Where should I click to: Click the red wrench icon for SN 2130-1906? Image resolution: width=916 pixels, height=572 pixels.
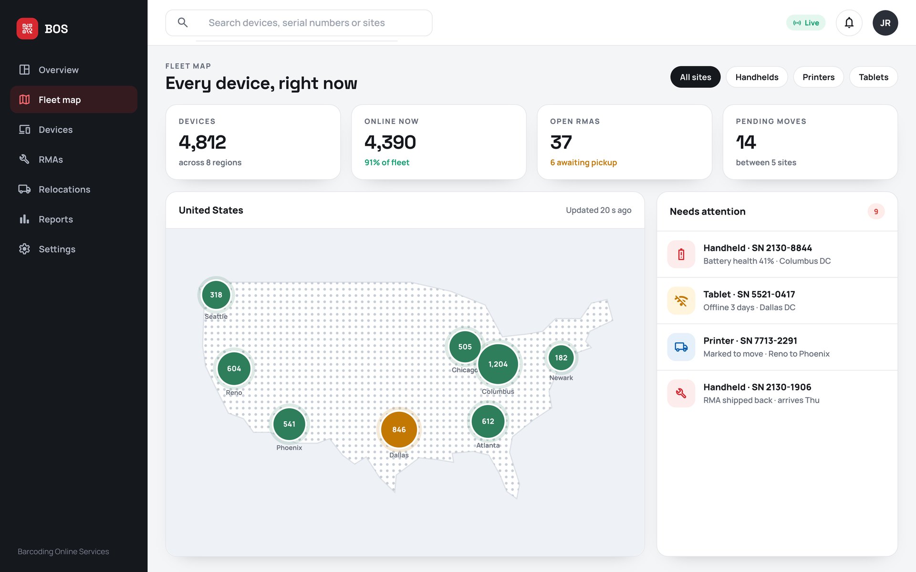[681, 393]
